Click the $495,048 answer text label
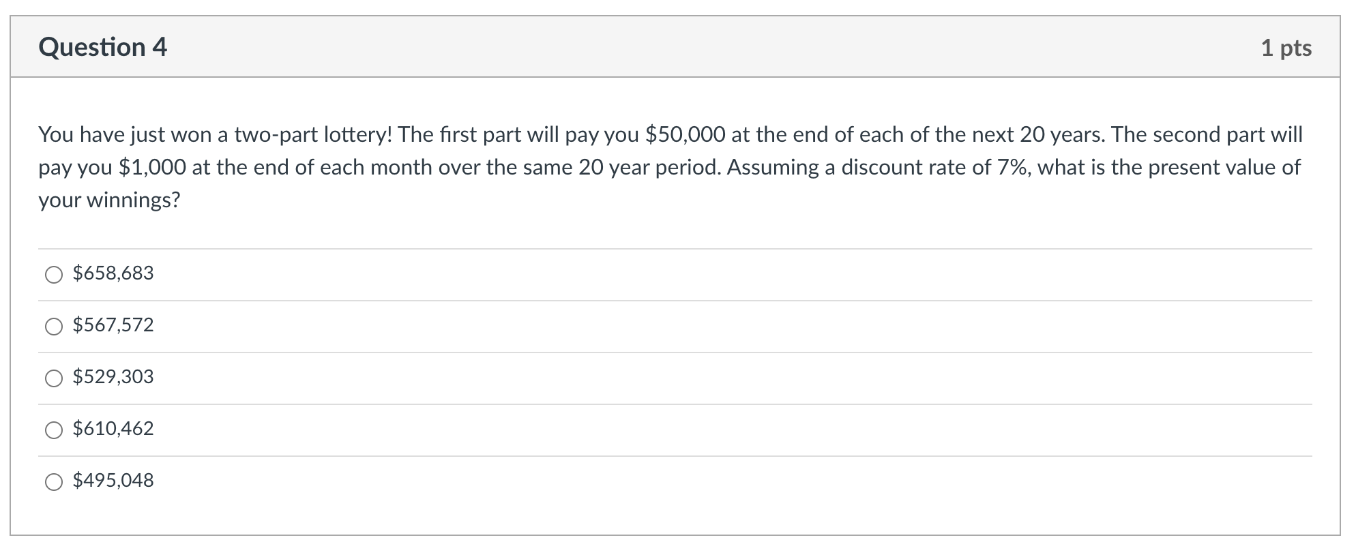Screen dimensions: 1356x540 [113, 481]
